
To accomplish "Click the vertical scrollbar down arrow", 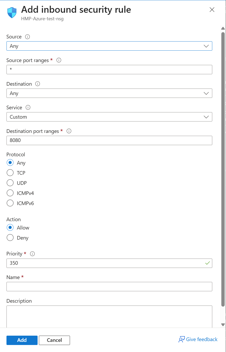I will point(223,324).
